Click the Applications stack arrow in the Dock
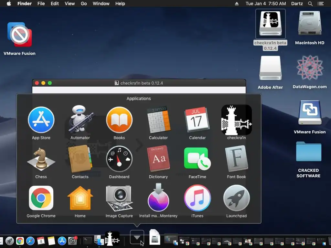Viewport: 331px width, 248px height. pyautogui.click(x=137, y=237)
